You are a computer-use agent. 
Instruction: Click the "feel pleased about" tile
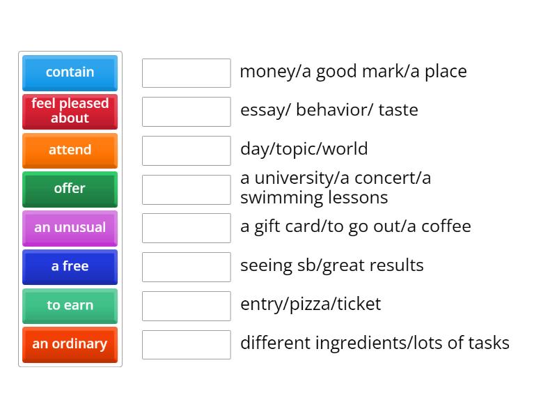coord(70,111)
